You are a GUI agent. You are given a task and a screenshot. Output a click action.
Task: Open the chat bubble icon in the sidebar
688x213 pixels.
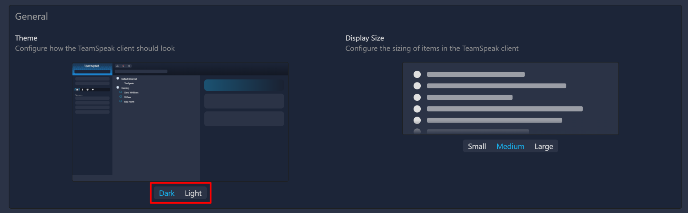[x=92, y=90]
